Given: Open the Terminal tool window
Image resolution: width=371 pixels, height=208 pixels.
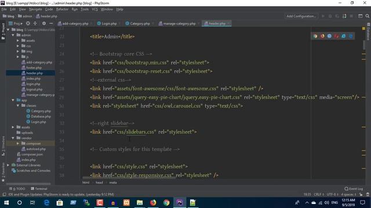Looking at the screenshot, I should (x=39, y=189).
